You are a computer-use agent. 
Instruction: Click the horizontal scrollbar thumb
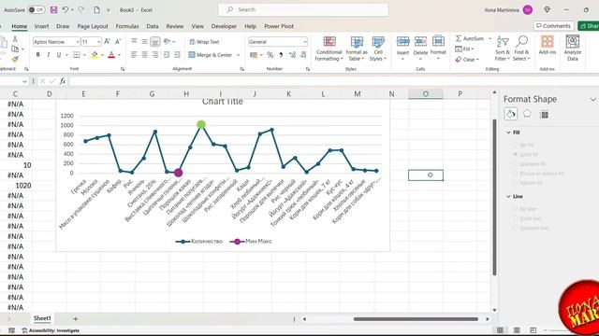point(416,319)
